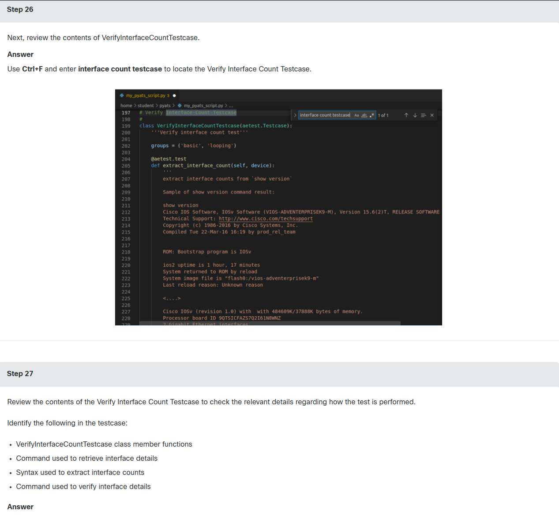The height and width of the screenshot is (515, 559).
Task: Click line number 199 in the gutter
Action: [x=126, y=126]
